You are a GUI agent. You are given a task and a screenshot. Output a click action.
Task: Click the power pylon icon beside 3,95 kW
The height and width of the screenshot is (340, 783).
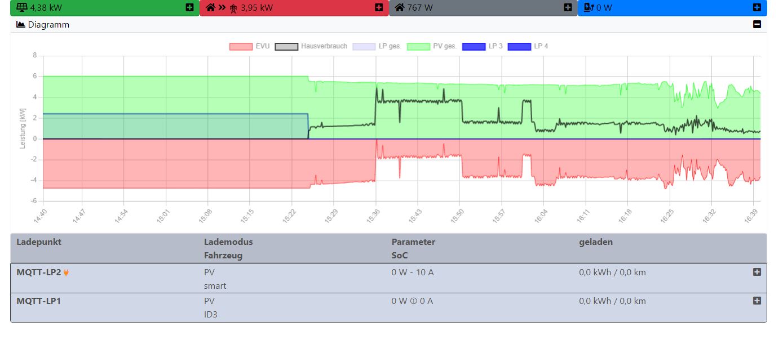pos(233,8)
